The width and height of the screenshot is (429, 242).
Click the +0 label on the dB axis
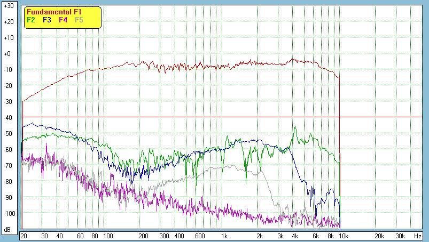tap(8, 54)
